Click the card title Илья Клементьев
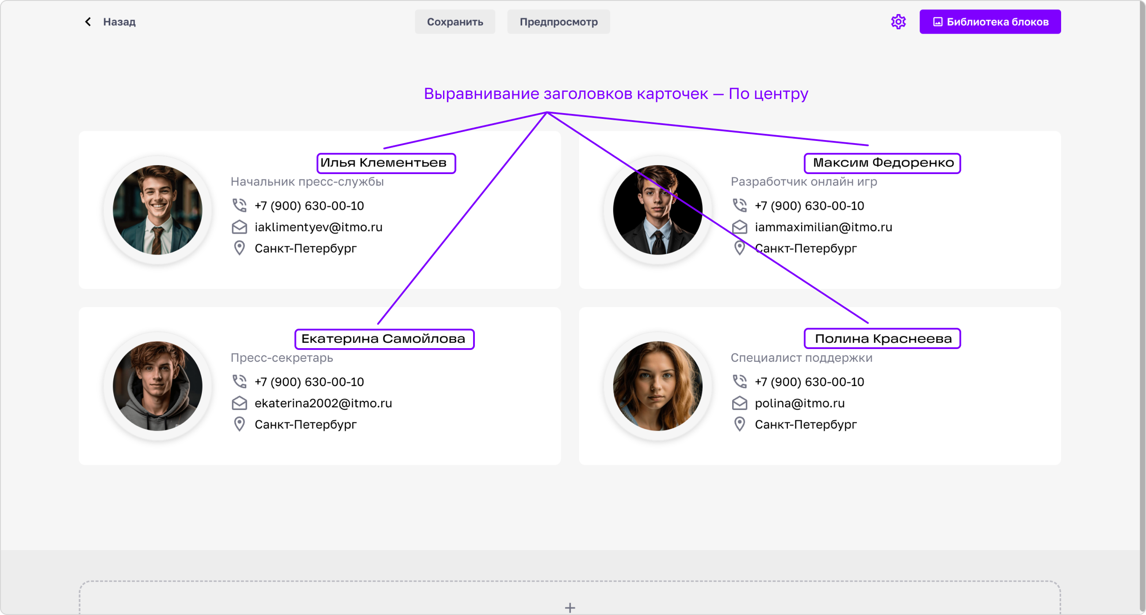 [x=383, y=163]
